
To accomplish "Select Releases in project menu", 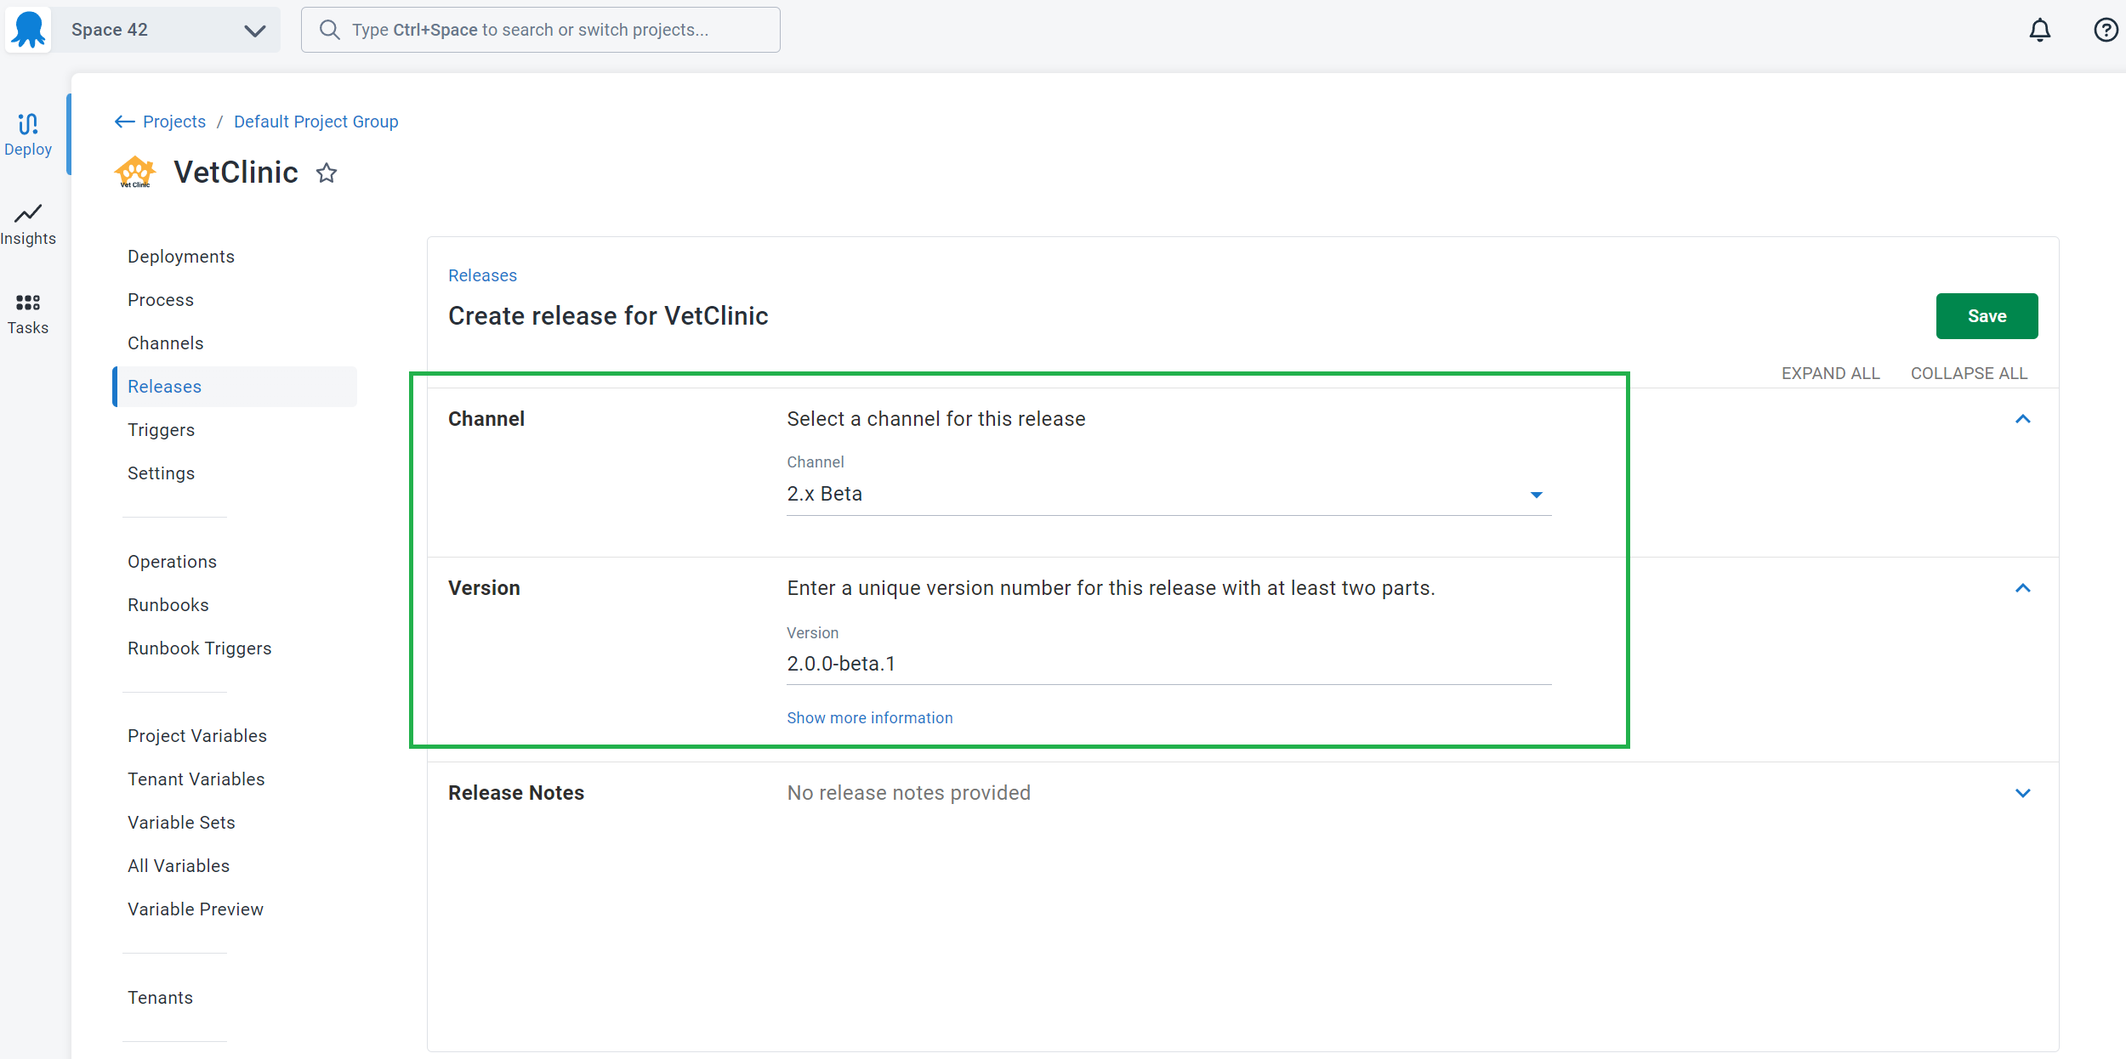I will click(x=235, y=387).
